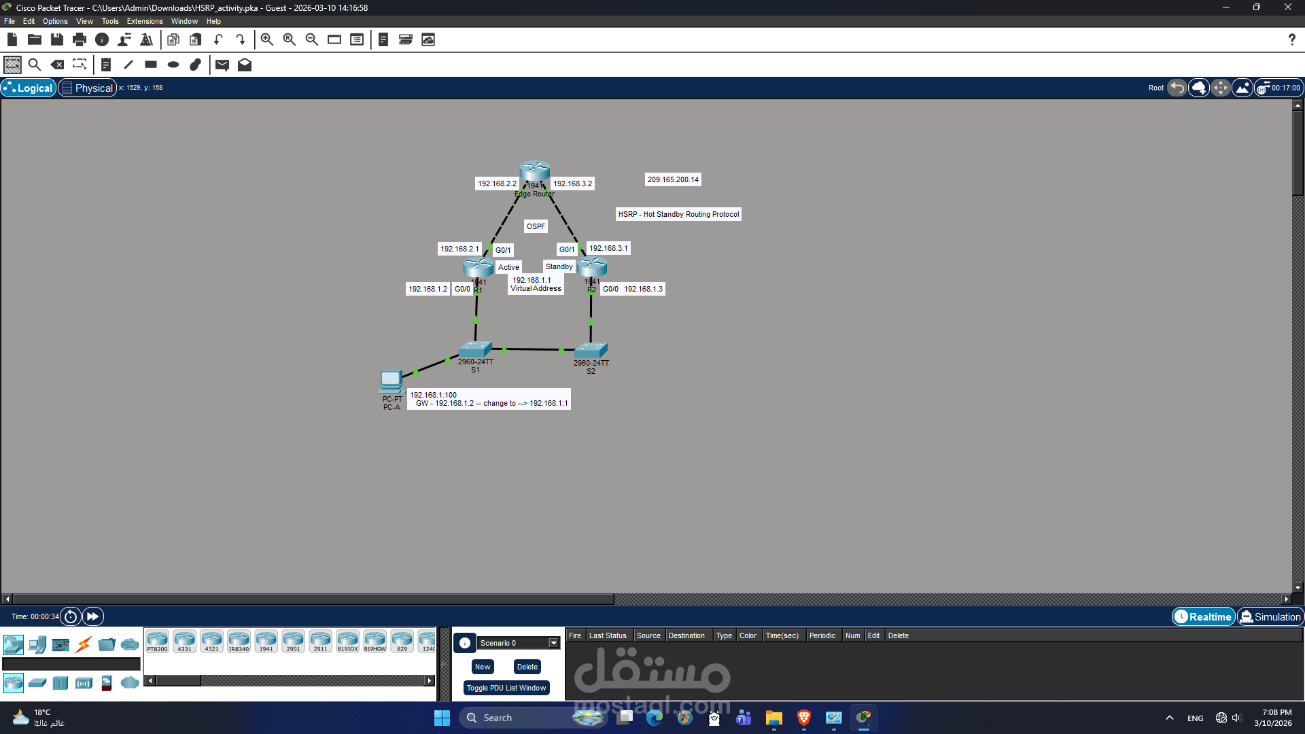Switch to the Logical workspace view
The image size is (1305, 734).
coord(29,88)
